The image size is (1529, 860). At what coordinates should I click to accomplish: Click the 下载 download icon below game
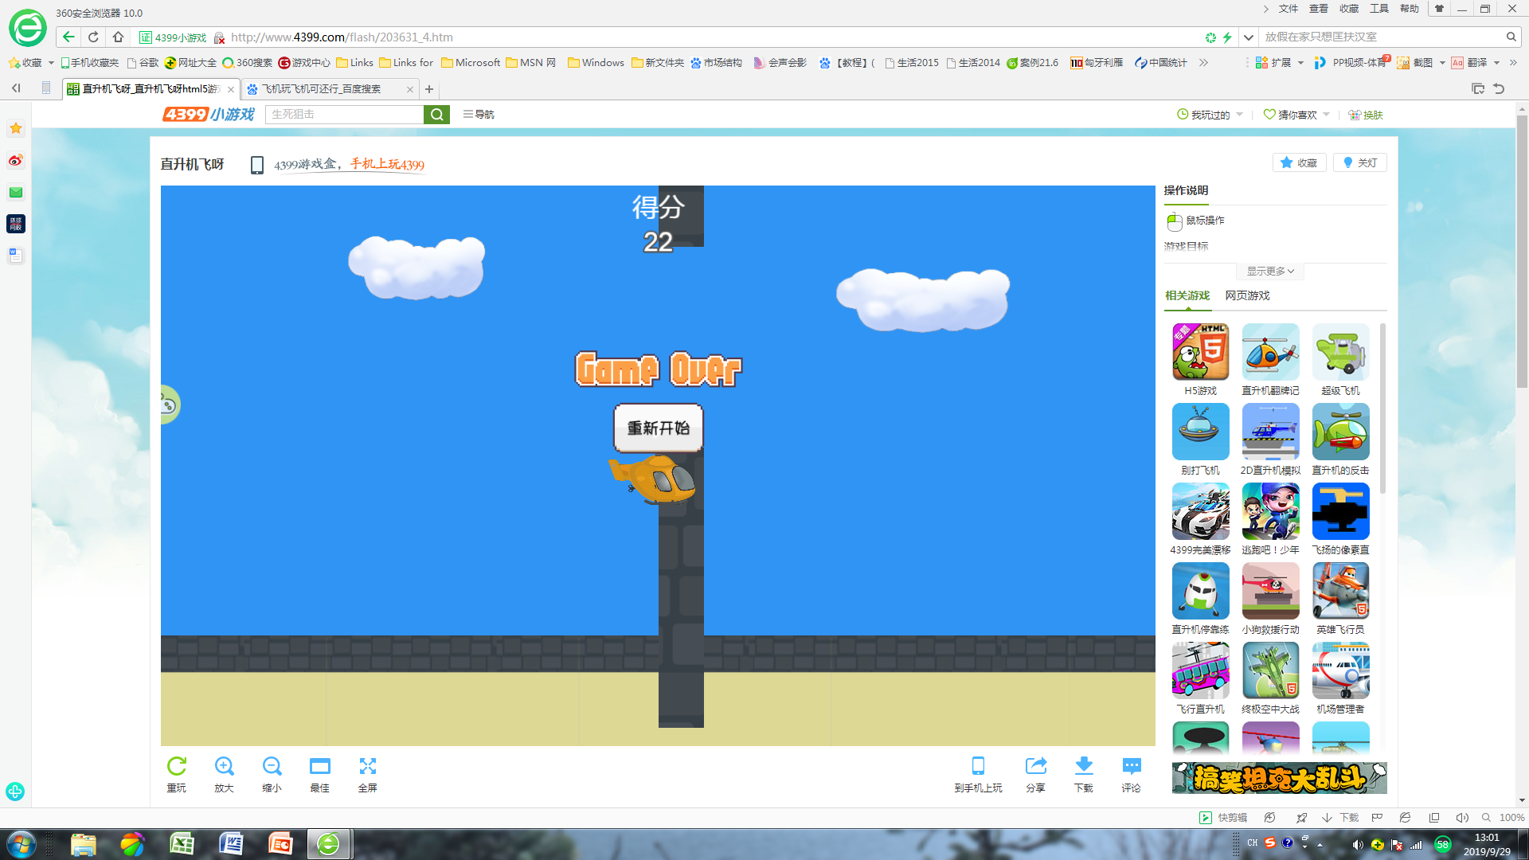pos(1083,766)
